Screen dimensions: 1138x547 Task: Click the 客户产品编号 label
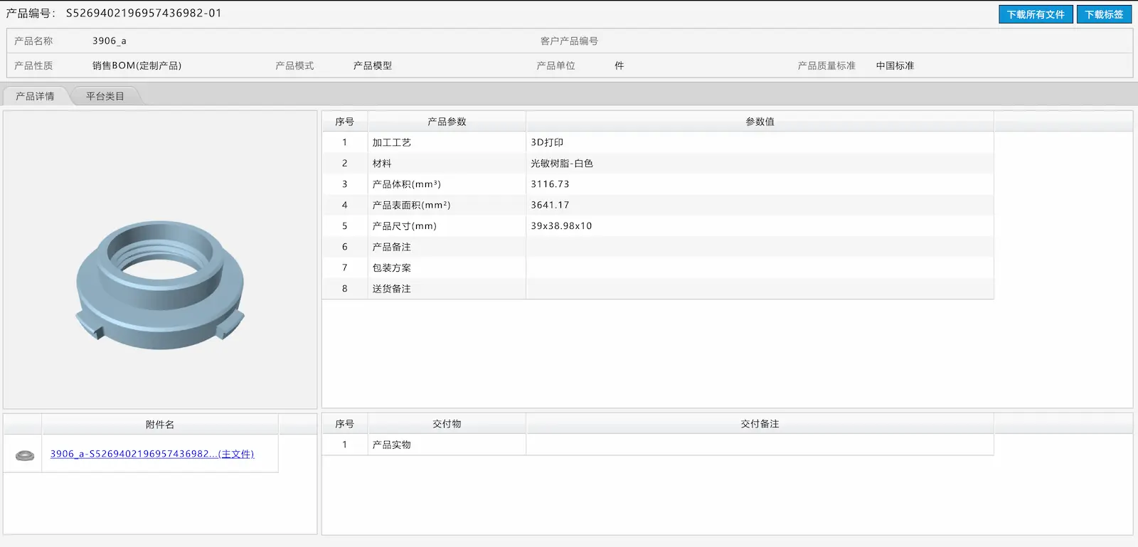pyautogui.click(x=569, y=41)
